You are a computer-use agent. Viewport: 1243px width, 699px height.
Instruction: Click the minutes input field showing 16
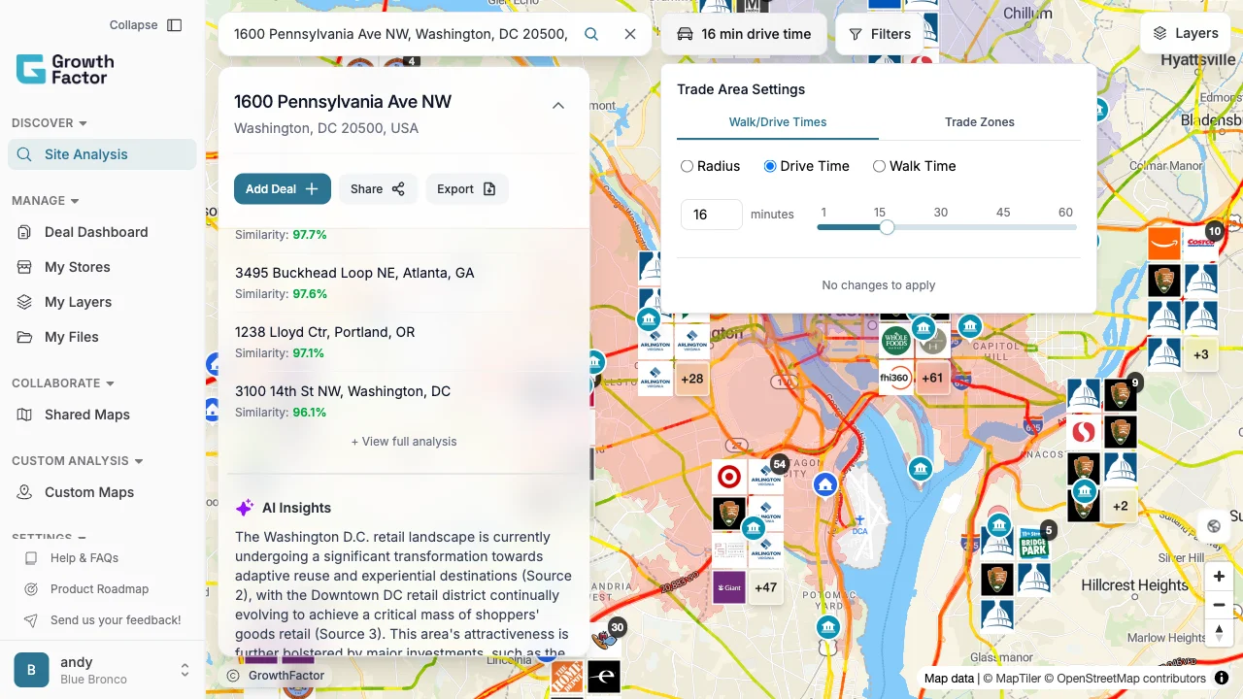pyautogui.click(x=711, y=214)
